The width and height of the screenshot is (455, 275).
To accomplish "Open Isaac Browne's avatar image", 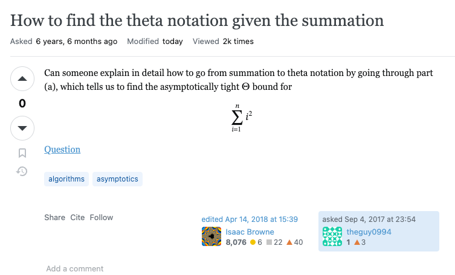I will coord(211,236).
